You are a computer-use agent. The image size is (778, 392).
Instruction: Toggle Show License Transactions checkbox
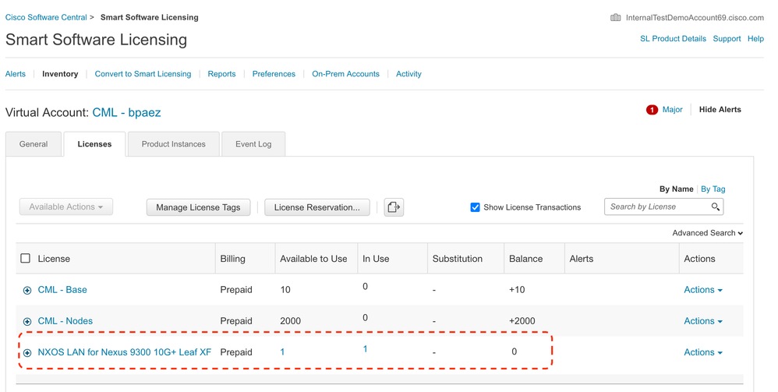[x=475, y=207]
